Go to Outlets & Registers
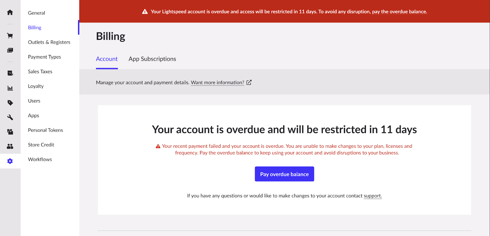Viewport: 490px width, 236px height. [x=49, y=42]
